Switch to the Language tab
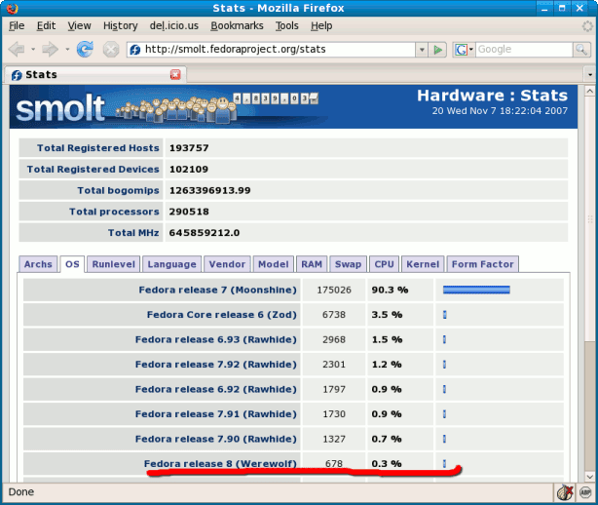 click(x=171, y=264)
